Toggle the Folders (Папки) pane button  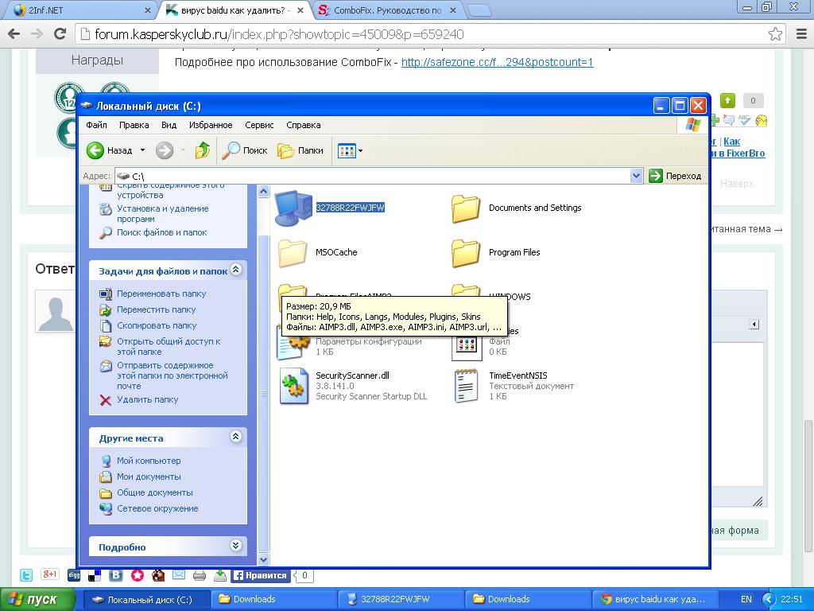tap(300, 150)
